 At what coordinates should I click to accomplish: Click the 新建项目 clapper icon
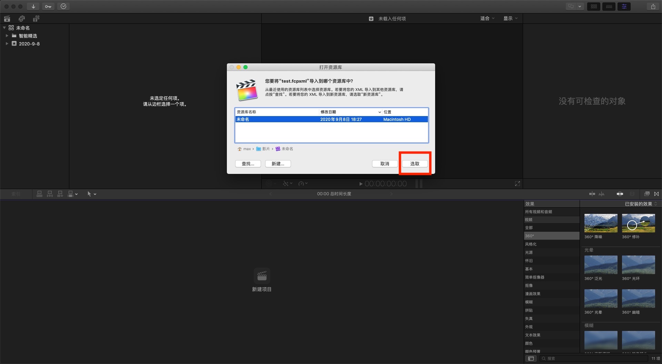click(x=262, y=276)
